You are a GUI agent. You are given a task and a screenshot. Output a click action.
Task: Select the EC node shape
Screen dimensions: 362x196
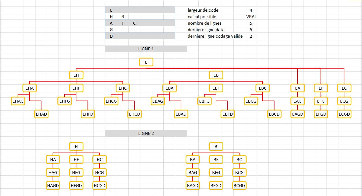click(344, 88)
